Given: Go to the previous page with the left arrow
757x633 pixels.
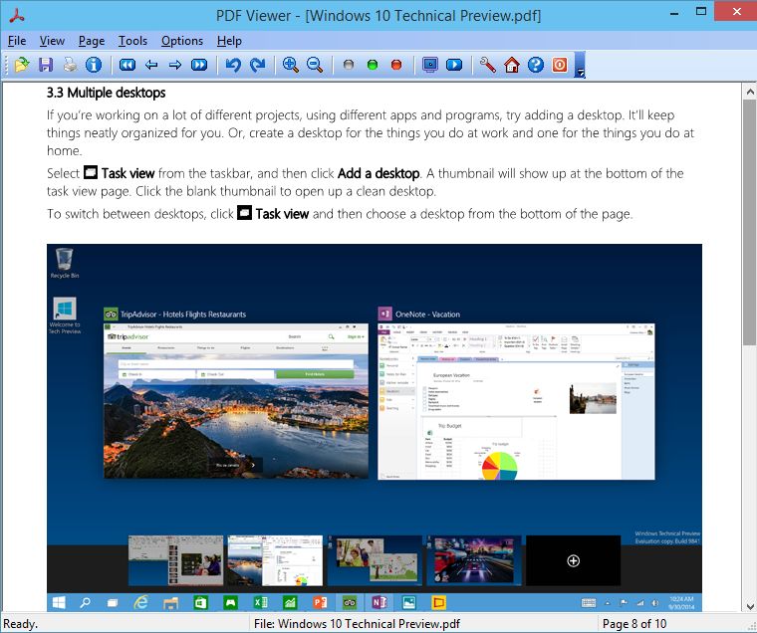Looking at the screenshot, I should point(151,65).
